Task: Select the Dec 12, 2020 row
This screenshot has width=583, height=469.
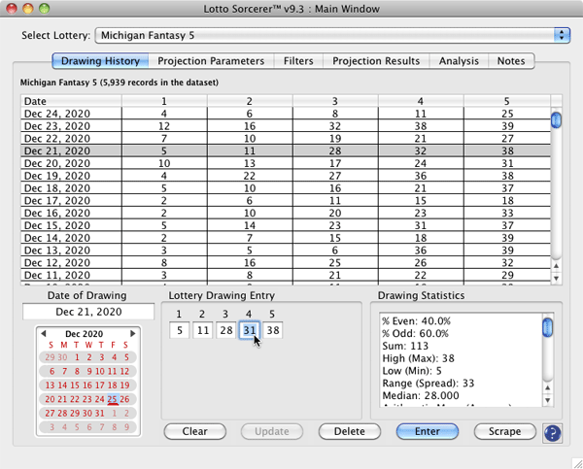Action: (286, 263)
